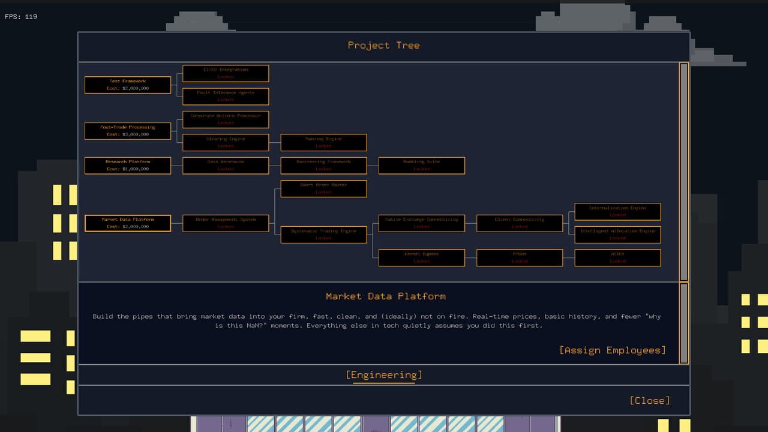Click the Smart Order Router node
This screenshot has width=768, height=432.
pos(324,188)
